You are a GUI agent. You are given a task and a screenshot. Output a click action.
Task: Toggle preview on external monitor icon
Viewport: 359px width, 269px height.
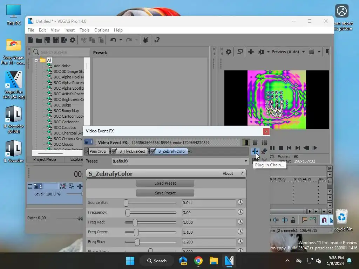[x=240, y=52]
